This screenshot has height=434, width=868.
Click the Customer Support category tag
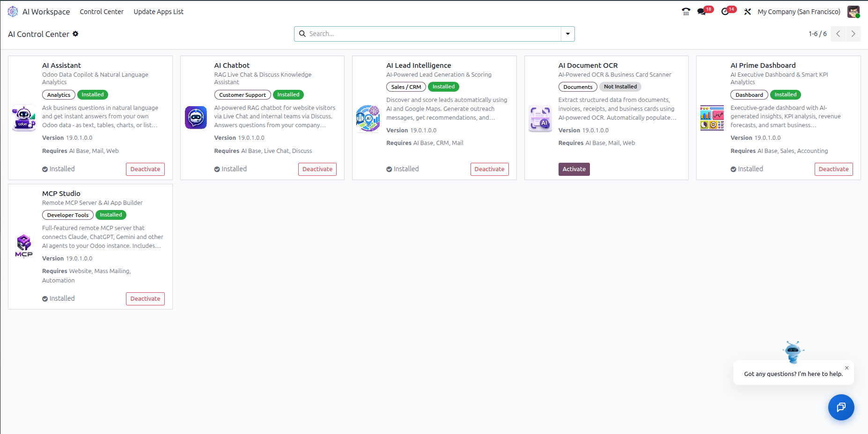(x=243, y=95)
